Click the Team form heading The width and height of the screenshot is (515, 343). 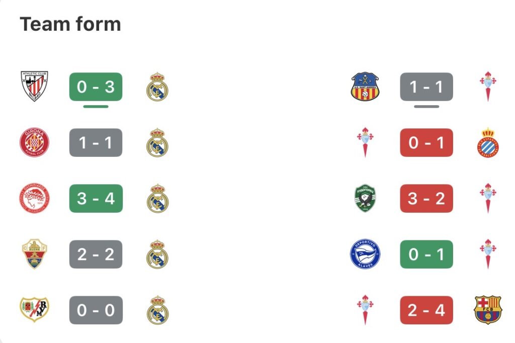70,24
